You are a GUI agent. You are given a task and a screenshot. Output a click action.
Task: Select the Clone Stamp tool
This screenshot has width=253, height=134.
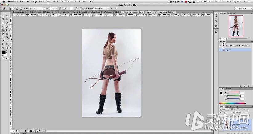[3, 30]
